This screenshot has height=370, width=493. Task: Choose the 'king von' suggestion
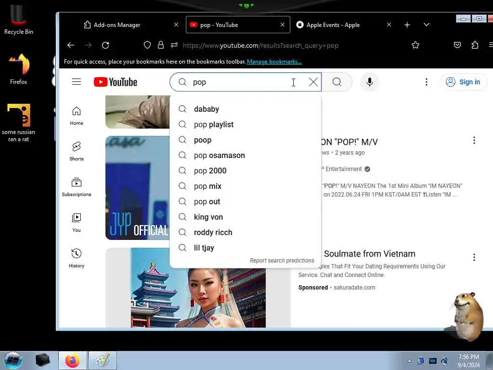pyautogui.click(x=245, y=217)
